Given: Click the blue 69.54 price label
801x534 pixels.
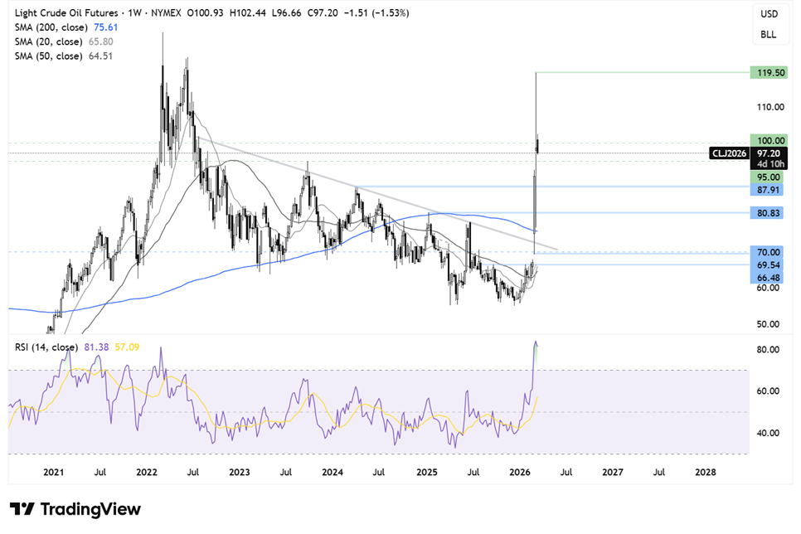Looking at the screenshot, I should [769, 265].
